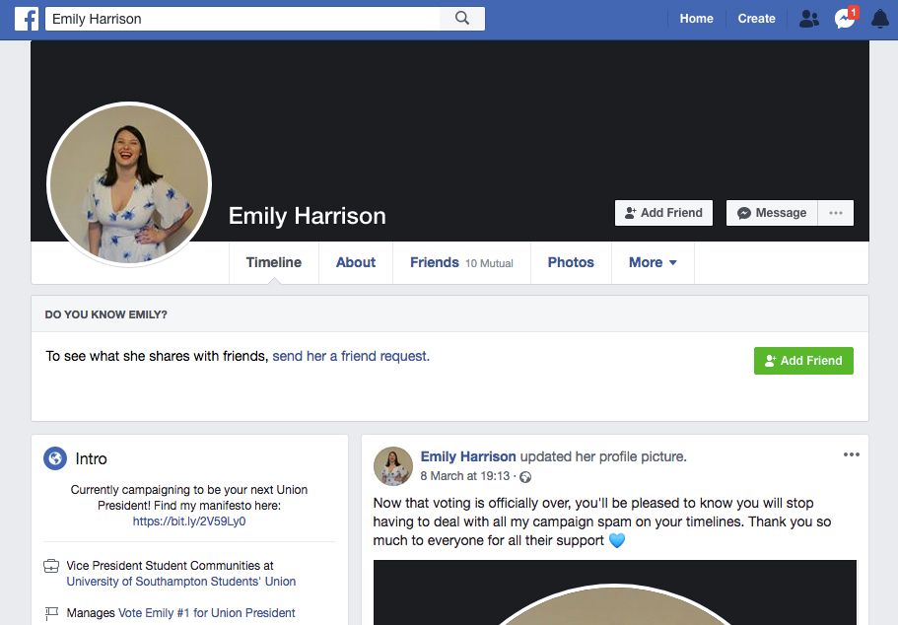The width and height of the screenshot is (898, 625).
Task: Open the bit.ly manifesto link
Action: point(189,521)
